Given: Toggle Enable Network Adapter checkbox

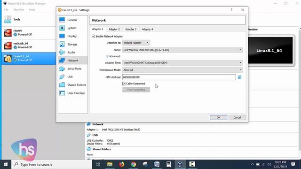Looking at the screenshot, I should coord(94,36).
